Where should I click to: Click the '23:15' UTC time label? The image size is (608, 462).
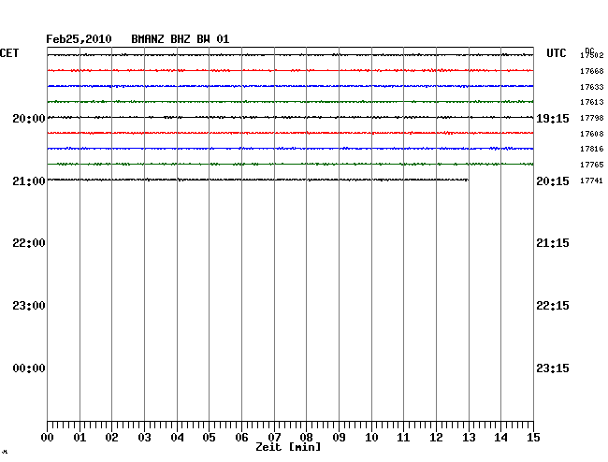point(553,368)
